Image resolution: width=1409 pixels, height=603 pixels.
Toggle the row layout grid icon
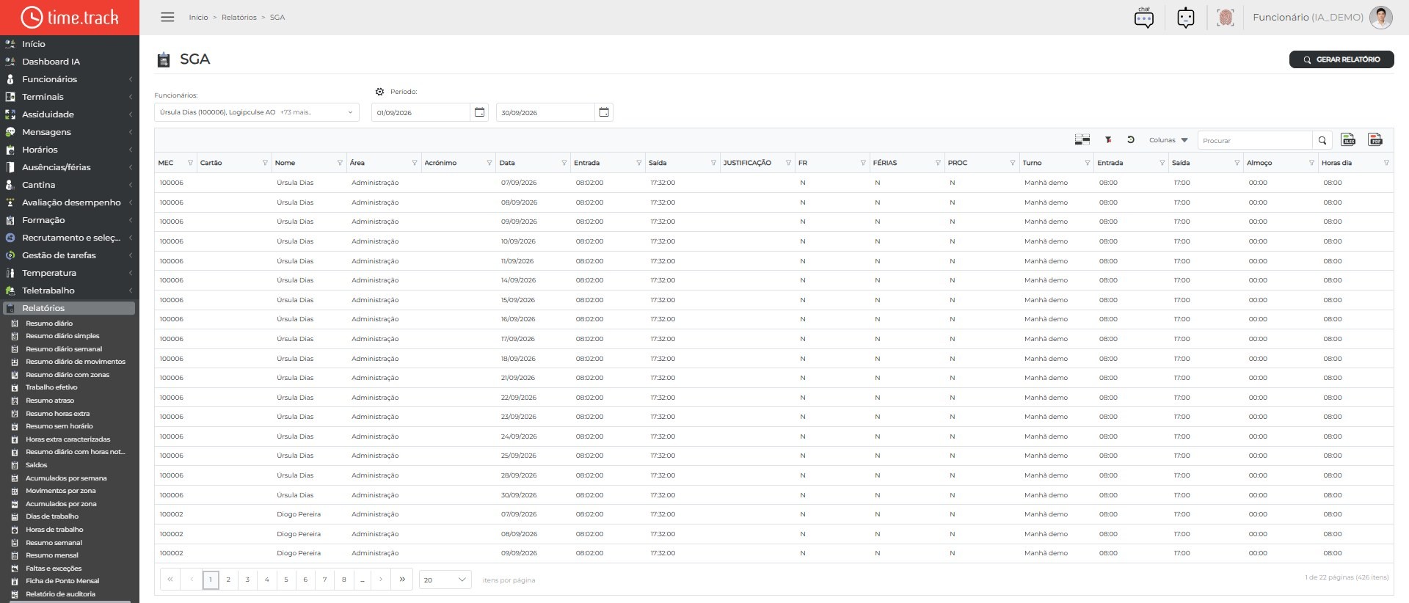(x=1082, y=139)
